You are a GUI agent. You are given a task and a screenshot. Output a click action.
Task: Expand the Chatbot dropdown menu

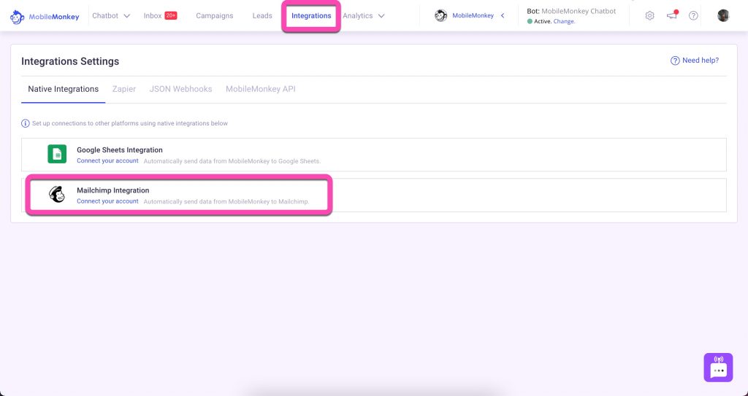[x=111, y=16]
